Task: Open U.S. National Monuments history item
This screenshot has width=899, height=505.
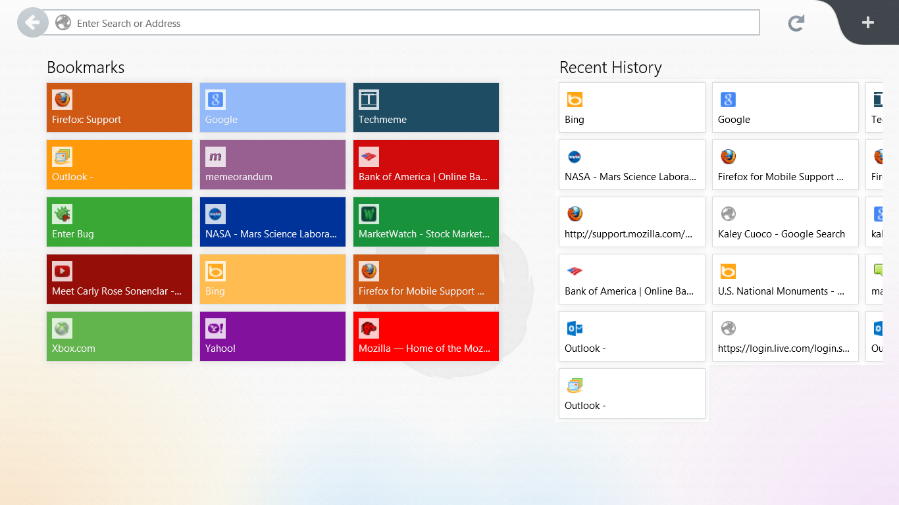Action: tap(785, 279)
